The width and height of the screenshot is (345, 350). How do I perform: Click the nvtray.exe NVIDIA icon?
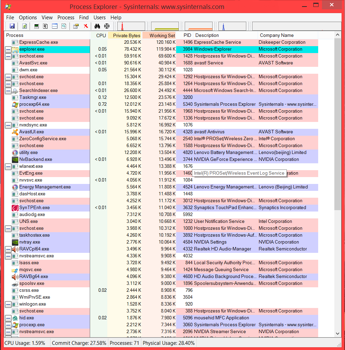[x=15, y=242]
